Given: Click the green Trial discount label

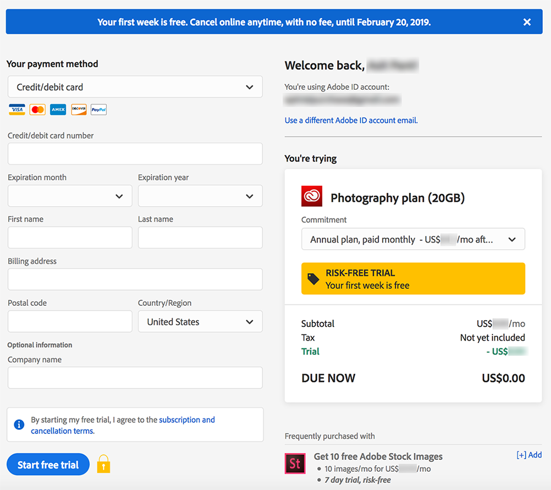Looking at the screenshot, I should click(x=310, y=352).
